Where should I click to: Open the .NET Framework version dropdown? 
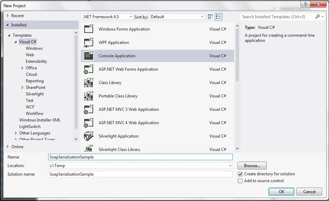click(107, 16)
